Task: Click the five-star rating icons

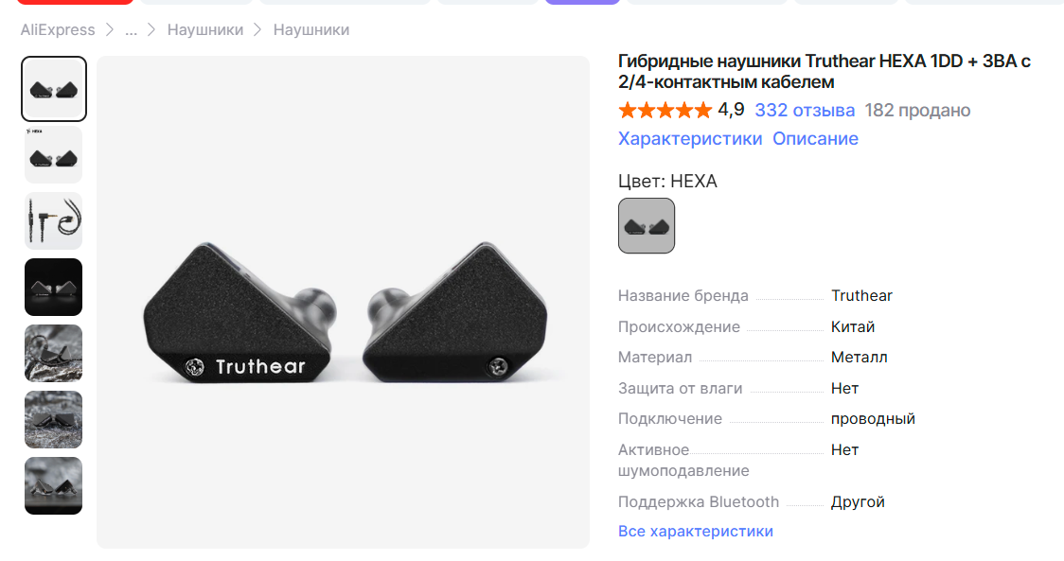Action: (665, 110)
